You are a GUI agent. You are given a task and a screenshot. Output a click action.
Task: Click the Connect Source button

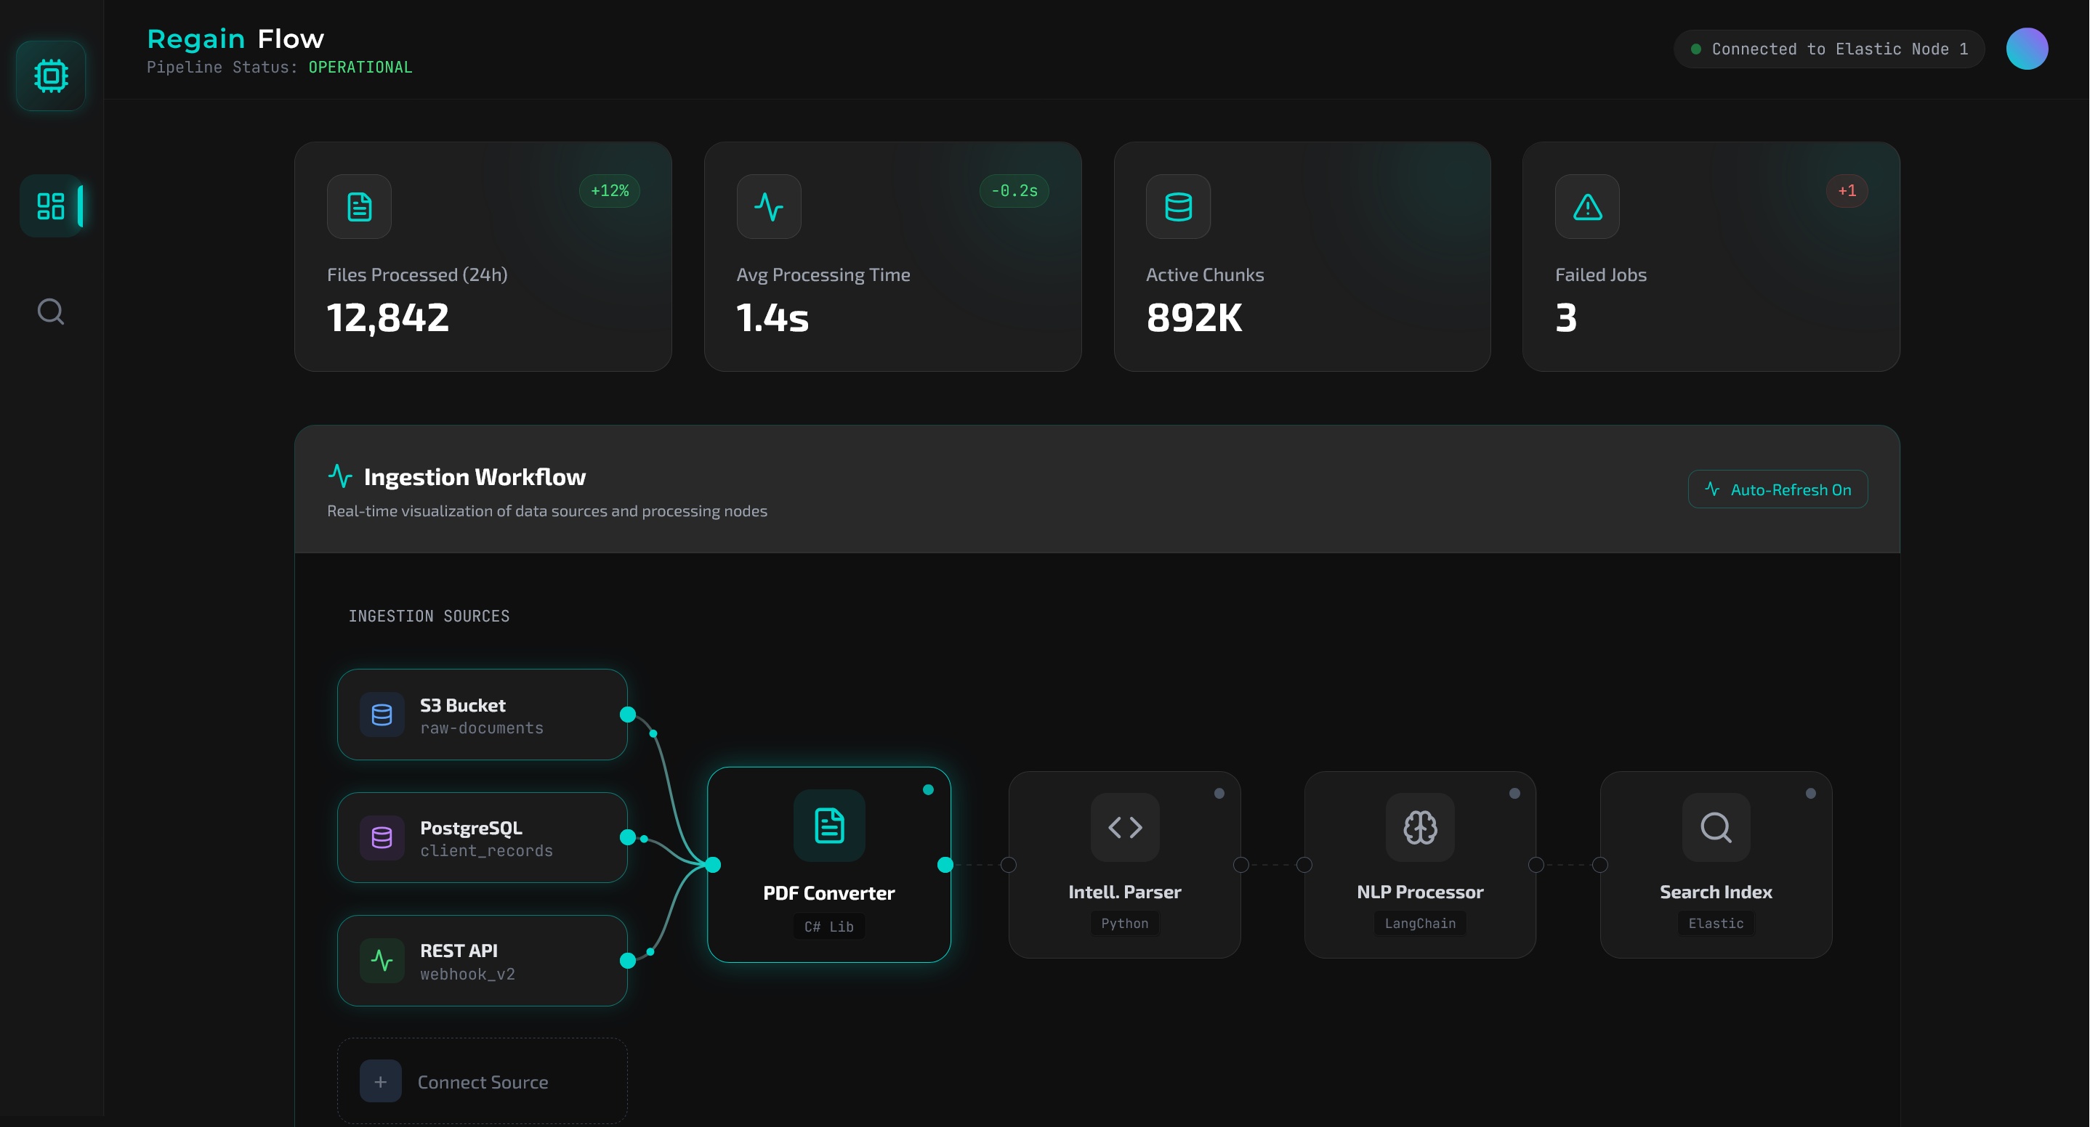482,1081
